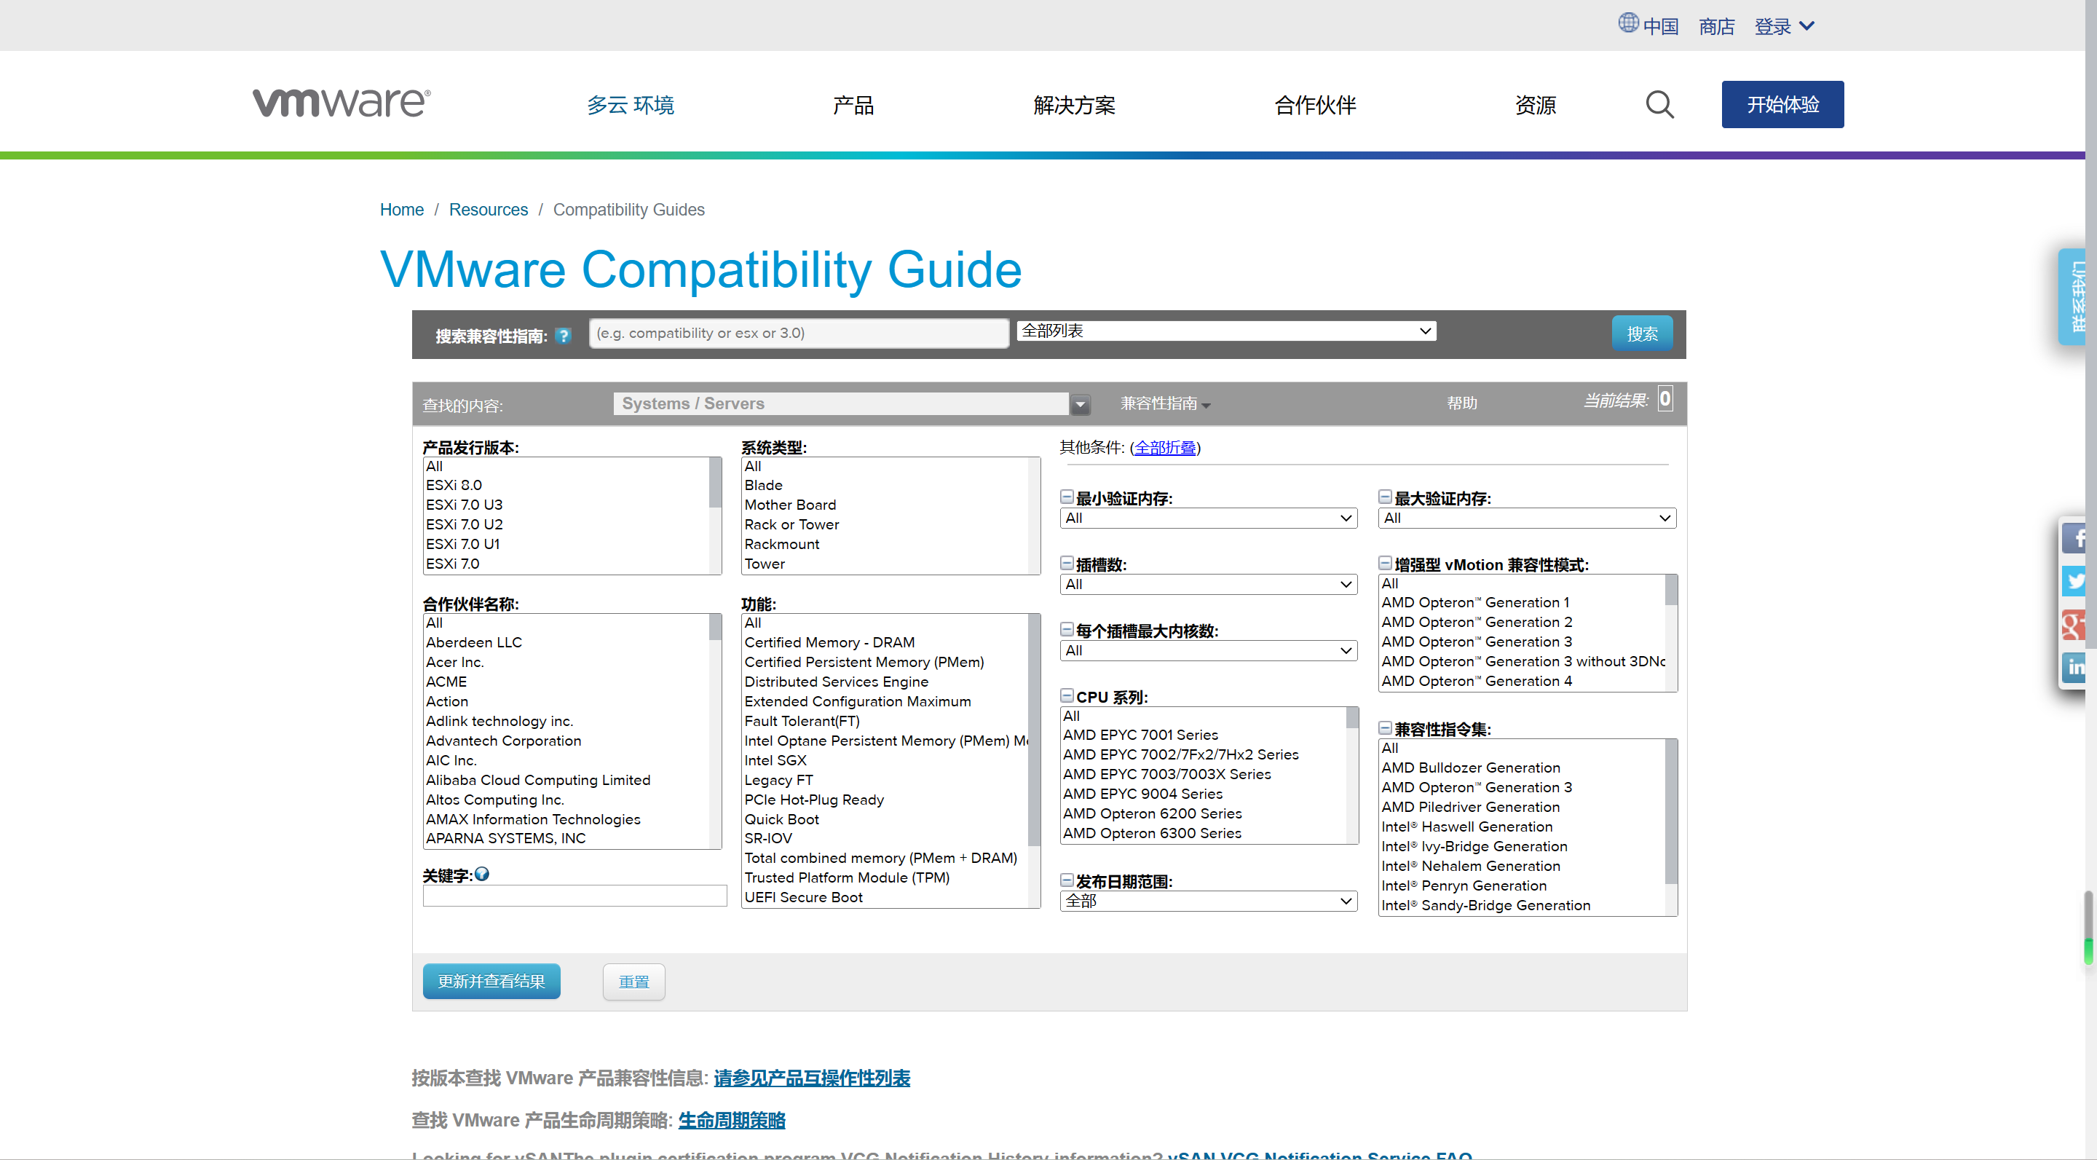Focus the compatibility guide search field
2097x1160 pixels.
pos(799,333)
